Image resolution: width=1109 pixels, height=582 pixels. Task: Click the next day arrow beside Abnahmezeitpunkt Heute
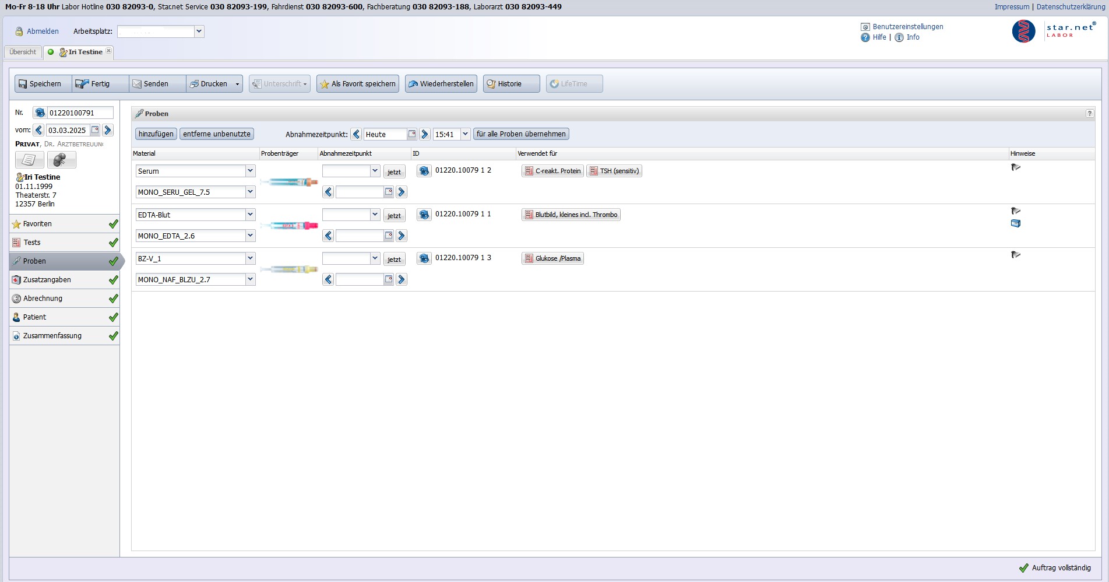click(425, 134)
